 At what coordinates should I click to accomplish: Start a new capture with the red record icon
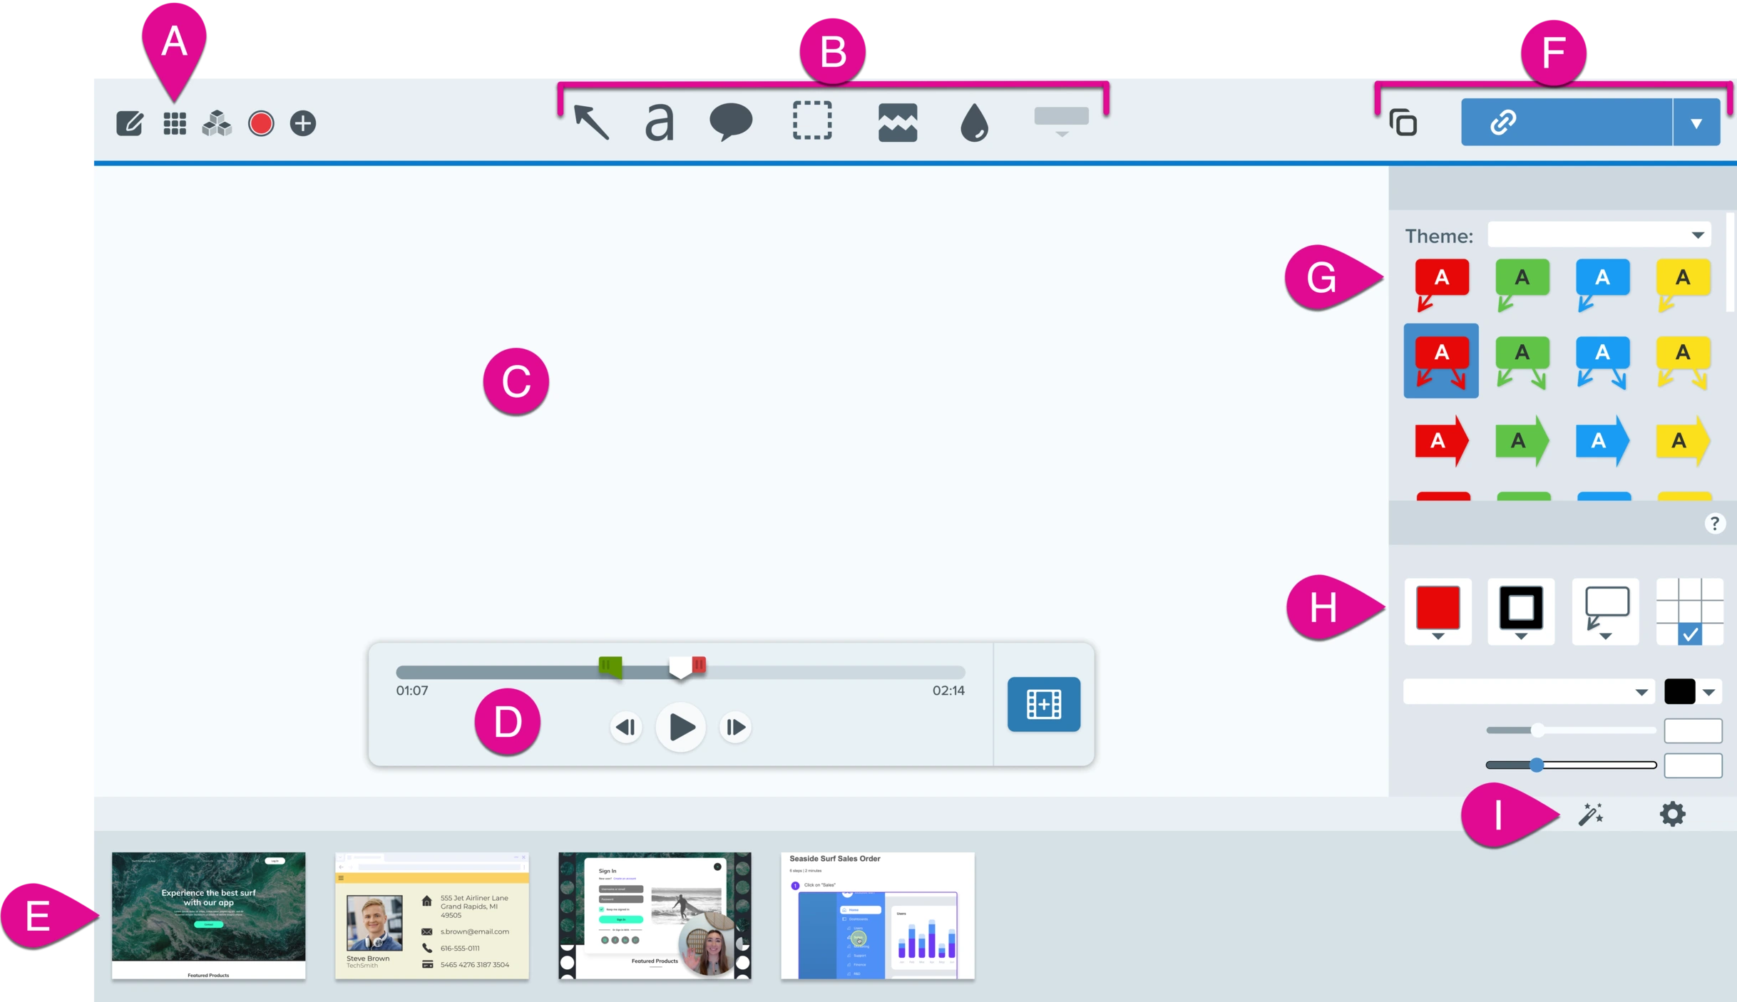[261, 123]
